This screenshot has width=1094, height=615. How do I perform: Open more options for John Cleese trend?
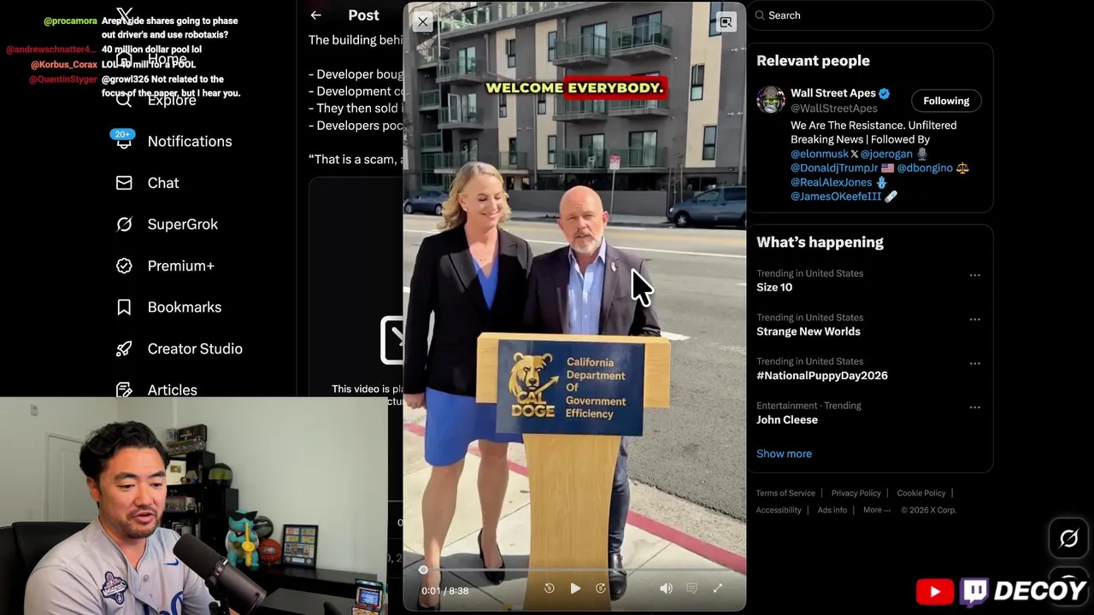tap(974, 407)
